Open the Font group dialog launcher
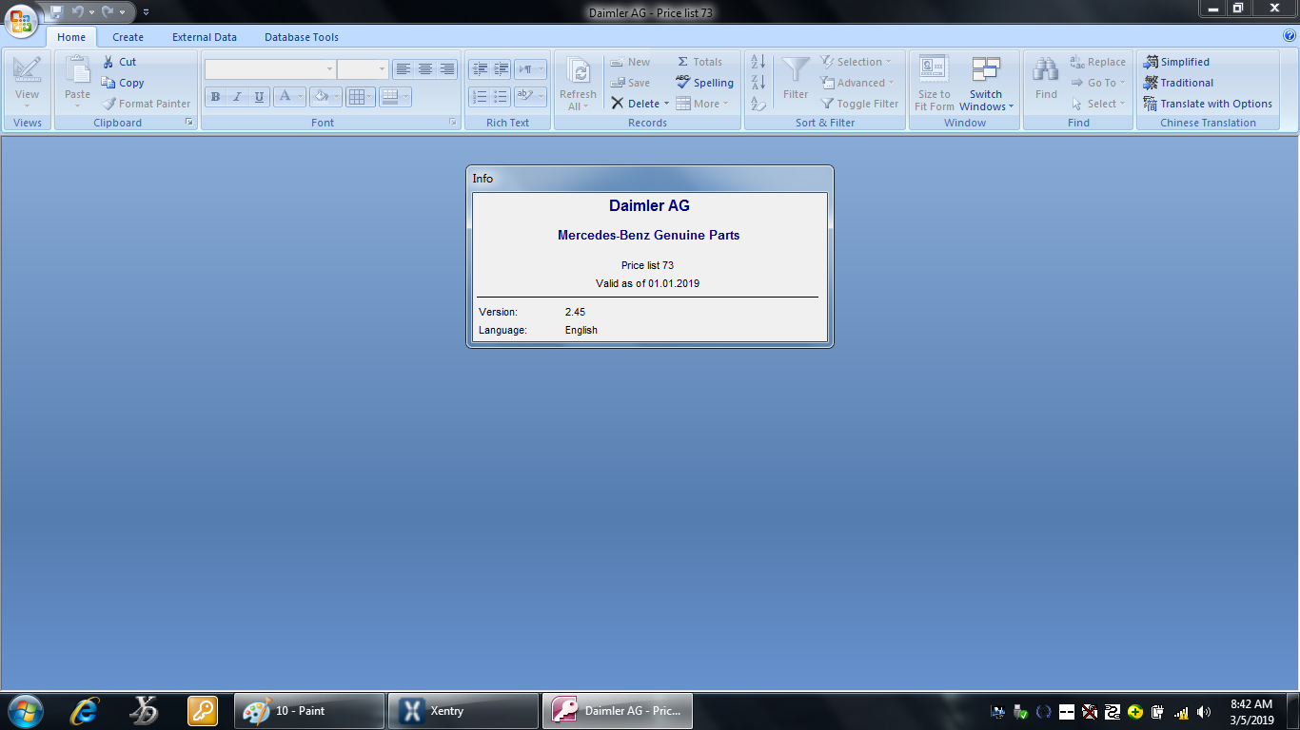 click(451, 123)
